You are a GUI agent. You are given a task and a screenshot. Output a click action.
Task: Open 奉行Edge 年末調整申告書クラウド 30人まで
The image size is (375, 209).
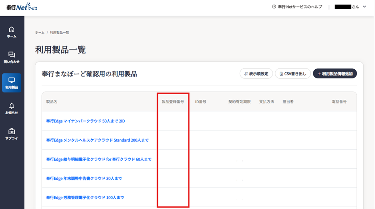point(84,178)
